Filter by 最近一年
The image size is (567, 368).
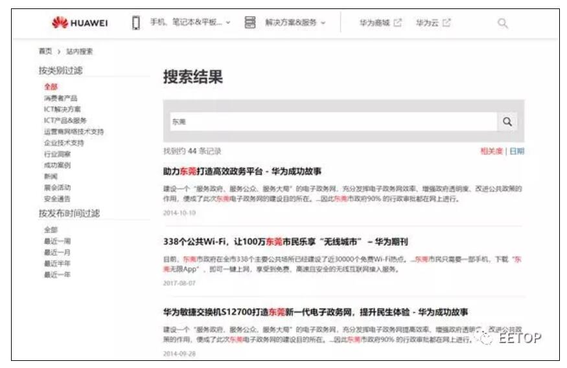tap(57, 274)
